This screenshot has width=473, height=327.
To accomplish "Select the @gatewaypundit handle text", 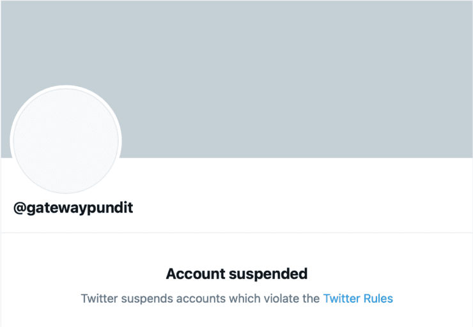I will click(73, 208).
